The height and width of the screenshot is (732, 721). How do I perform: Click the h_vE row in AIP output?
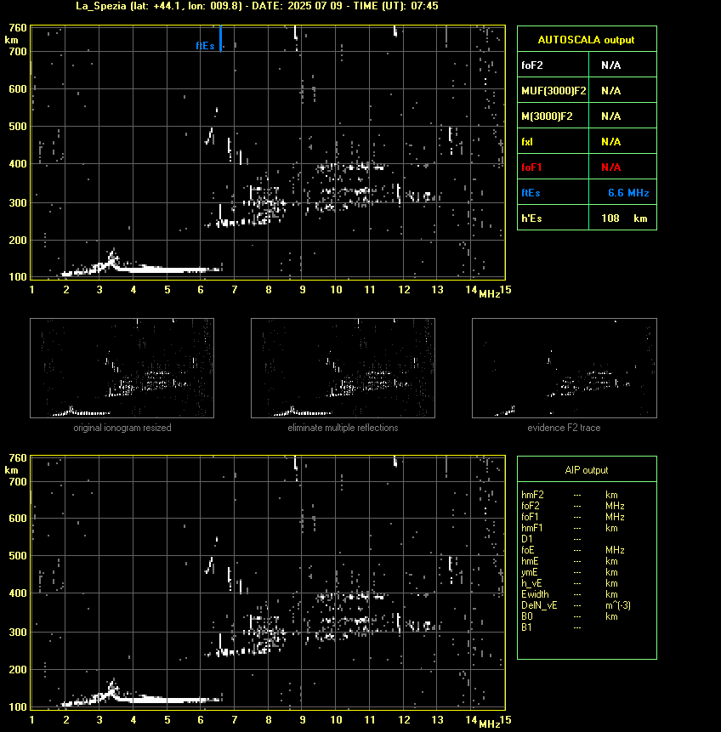click(x=570, y=583)
